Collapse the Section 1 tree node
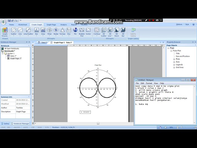This screenshot has width=197, height=148. click(x=3, y=53)
